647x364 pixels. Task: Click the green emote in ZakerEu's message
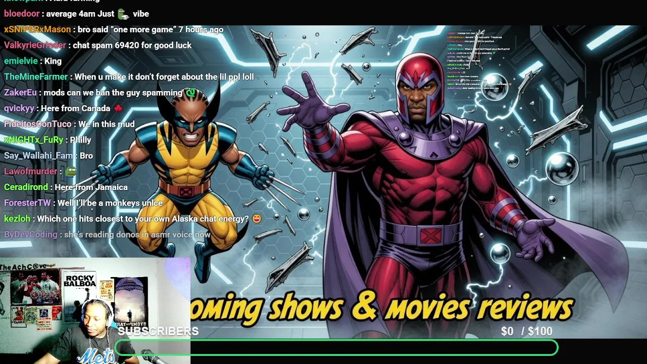click(x=190, y=93)
